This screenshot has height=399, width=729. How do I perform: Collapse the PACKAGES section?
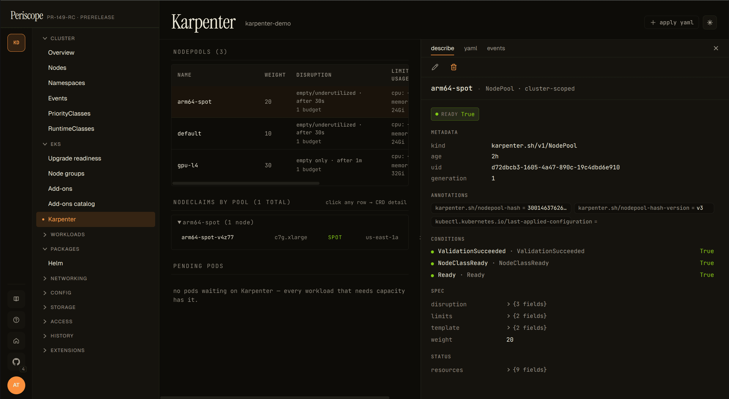(61, 249)
